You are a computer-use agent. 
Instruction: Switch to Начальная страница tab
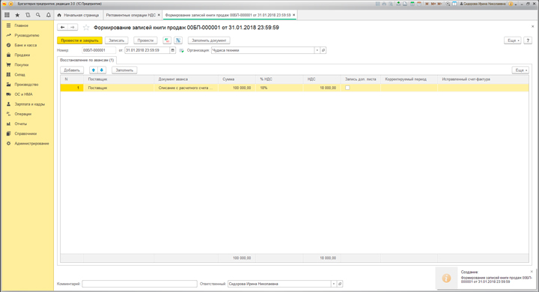tap(79, 15)
